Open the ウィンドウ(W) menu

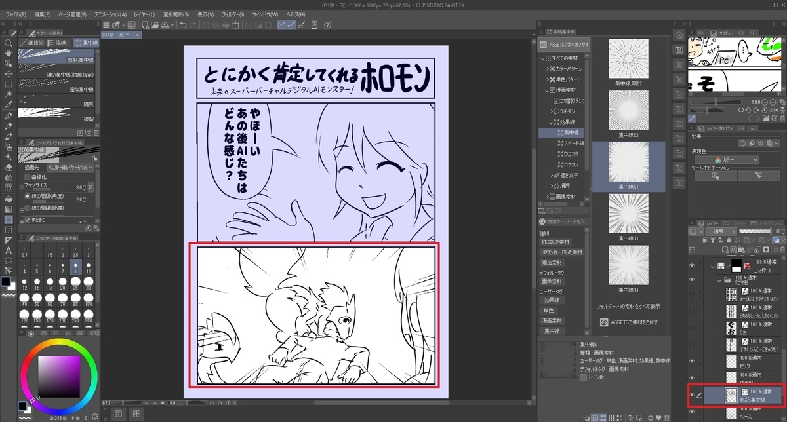[264, 14]
